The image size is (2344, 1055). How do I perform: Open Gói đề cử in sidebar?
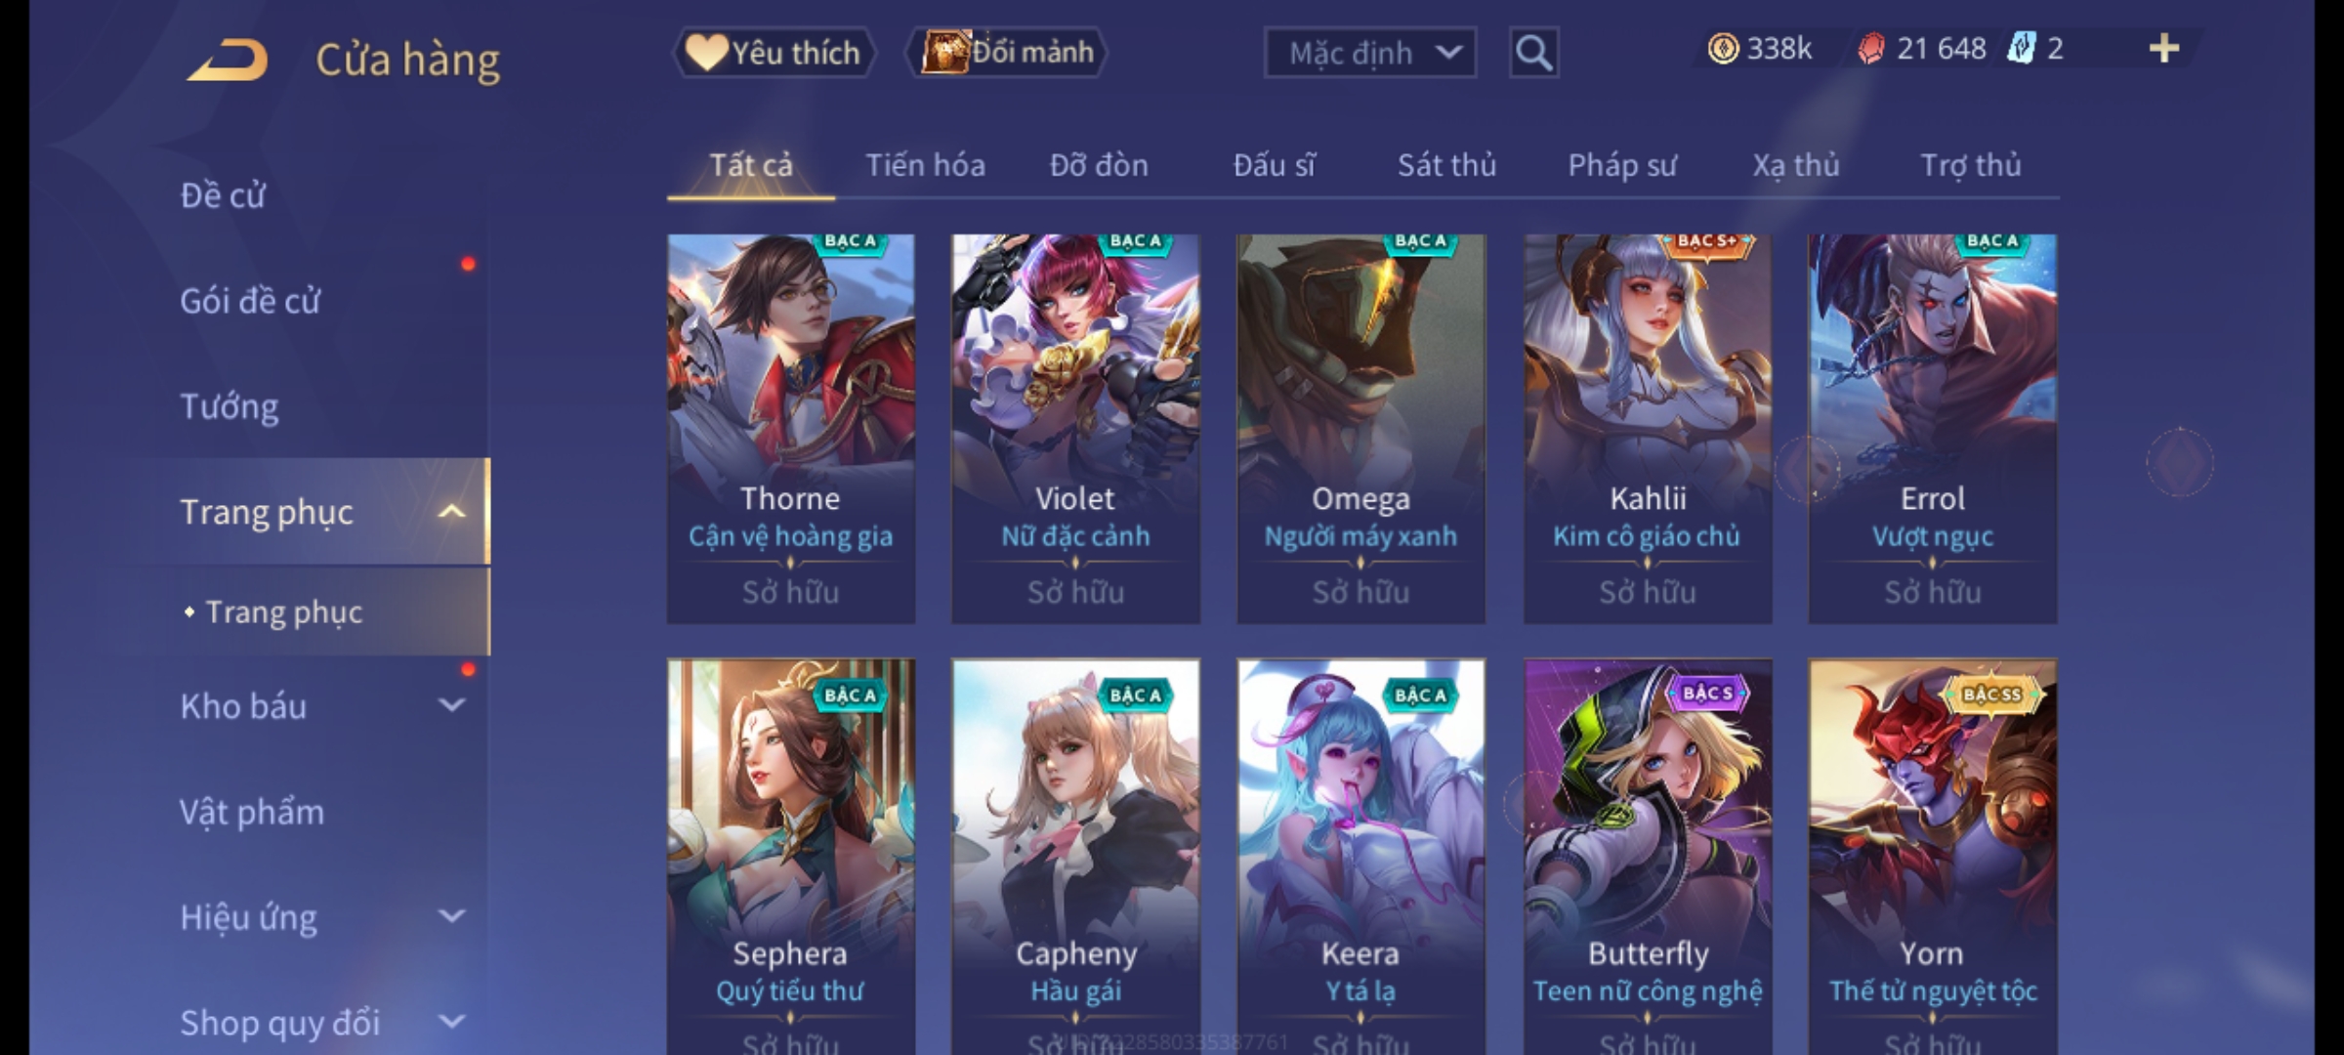pyautogui.click(x=250, y=301)
